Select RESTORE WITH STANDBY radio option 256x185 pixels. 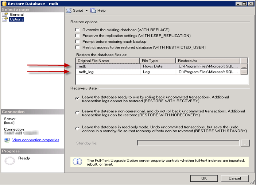77,128
